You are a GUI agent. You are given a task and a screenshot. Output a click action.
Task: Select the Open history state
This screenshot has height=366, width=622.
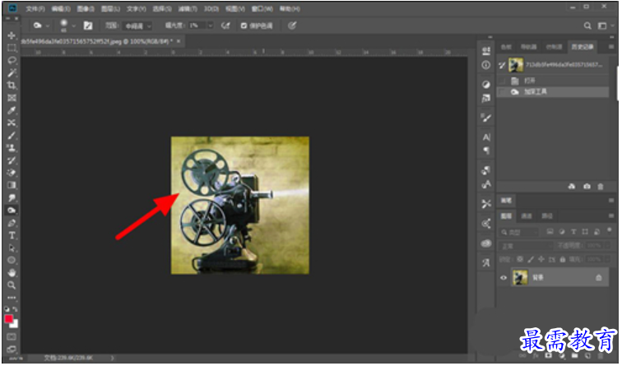coord(553,81)
